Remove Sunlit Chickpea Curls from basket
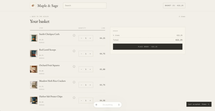The image size is (215, 111). tap(42, 43)
